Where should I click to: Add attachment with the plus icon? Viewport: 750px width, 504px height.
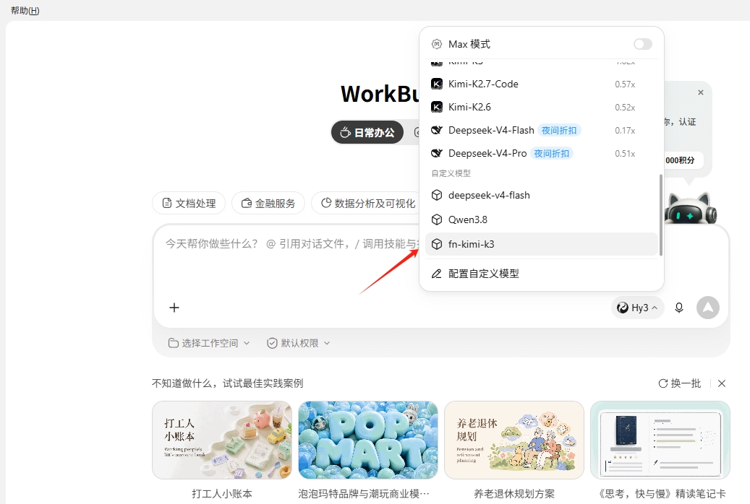(x=174, y=308)
